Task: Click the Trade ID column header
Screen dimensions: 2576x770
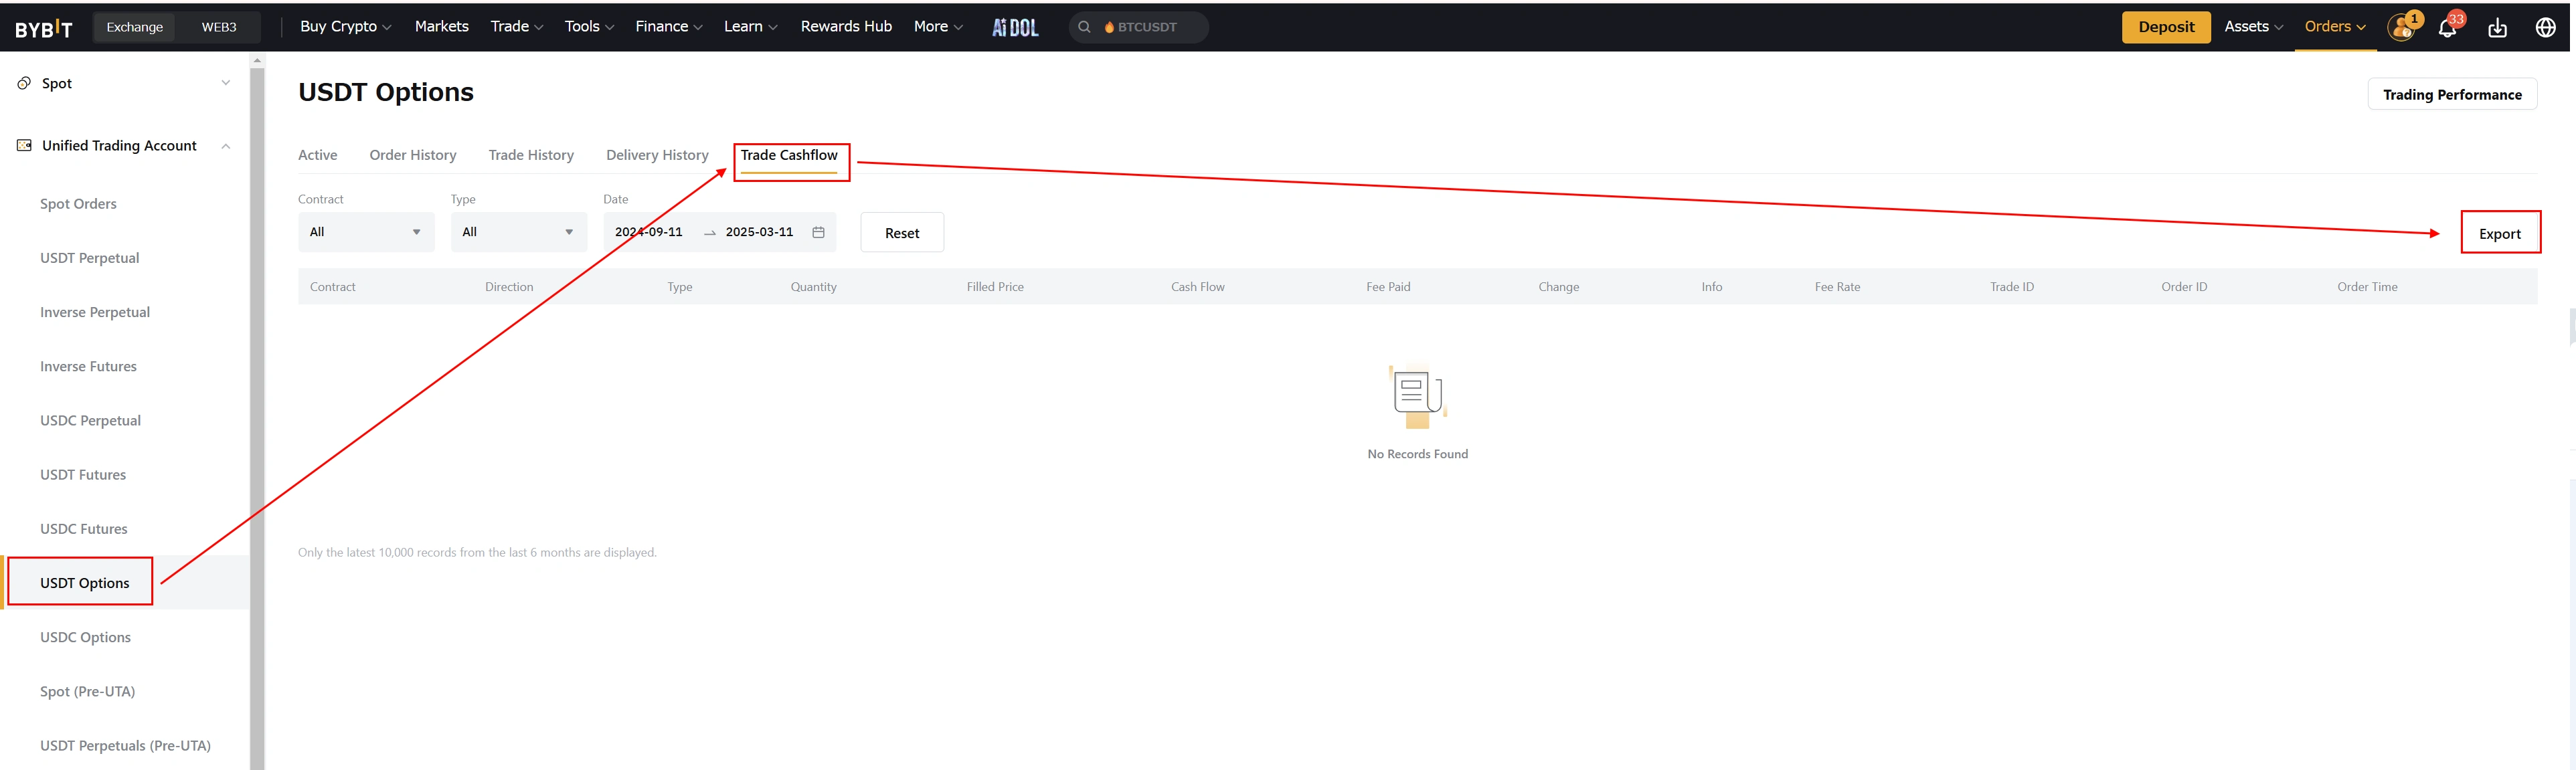Action: (2011, 287)
